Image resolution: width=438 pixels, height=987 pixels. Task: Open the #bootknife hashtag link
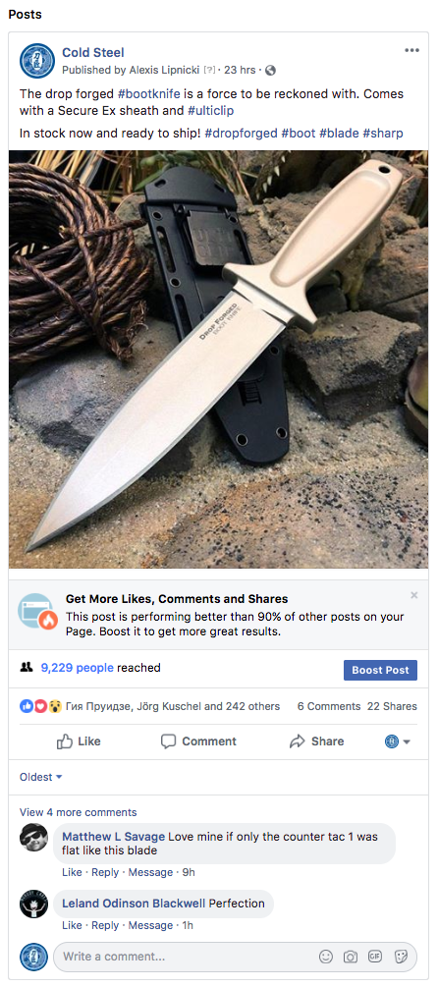(149, 94)
